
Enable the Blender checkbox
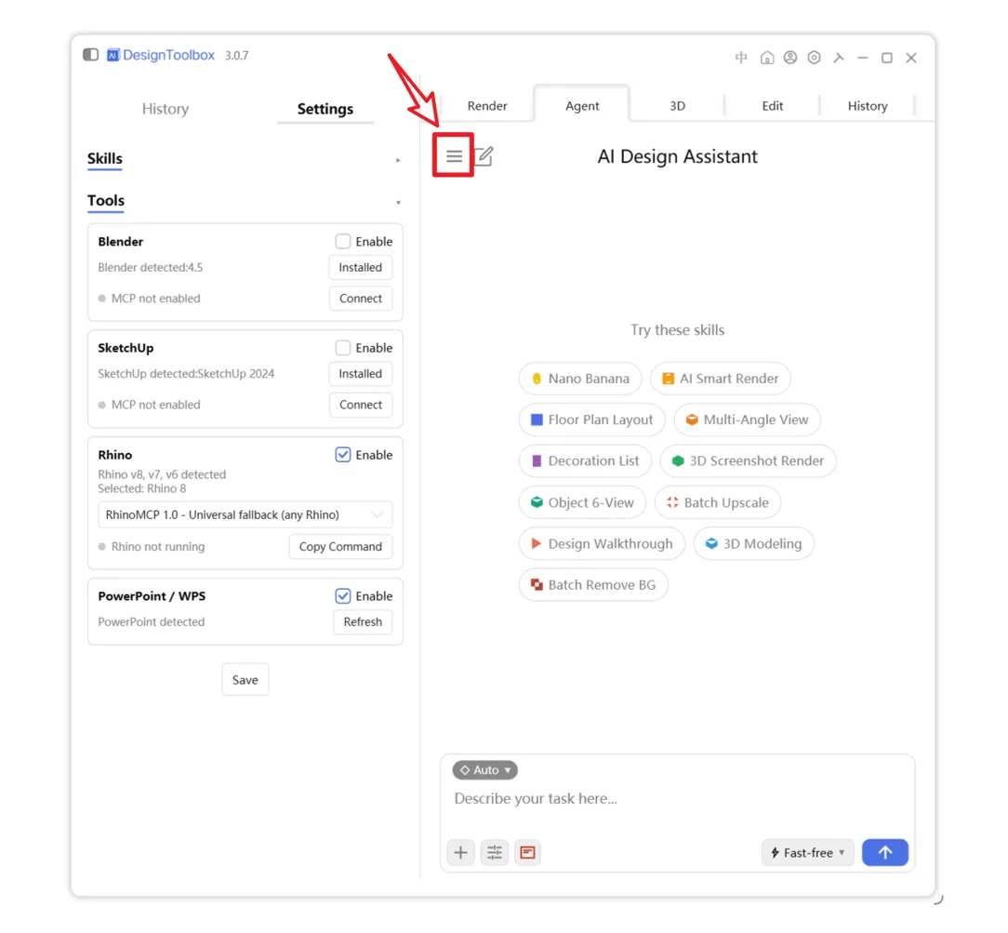coord(342,241)
